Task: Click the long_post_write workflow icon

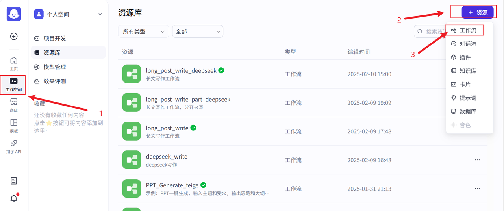Action: 132,131
